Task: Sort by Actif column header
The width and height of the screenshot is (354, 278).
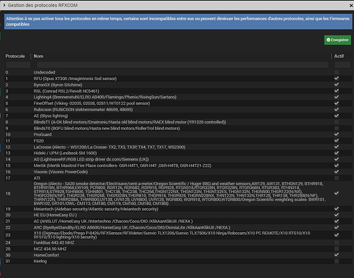Action: 339,56
